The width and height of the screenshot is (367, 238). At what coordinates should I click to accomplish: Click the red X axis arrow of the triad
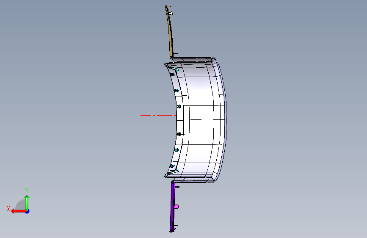pyautogui.click(x=18, y=211)
